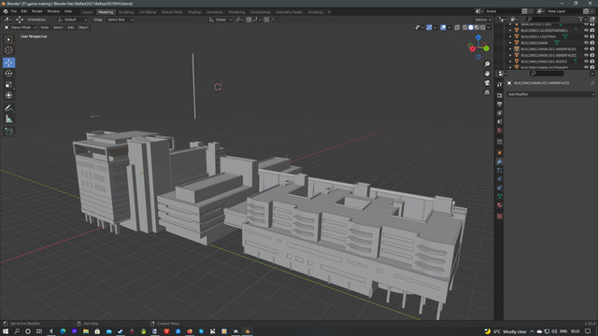Select the Scale tool

click(8, 85)
